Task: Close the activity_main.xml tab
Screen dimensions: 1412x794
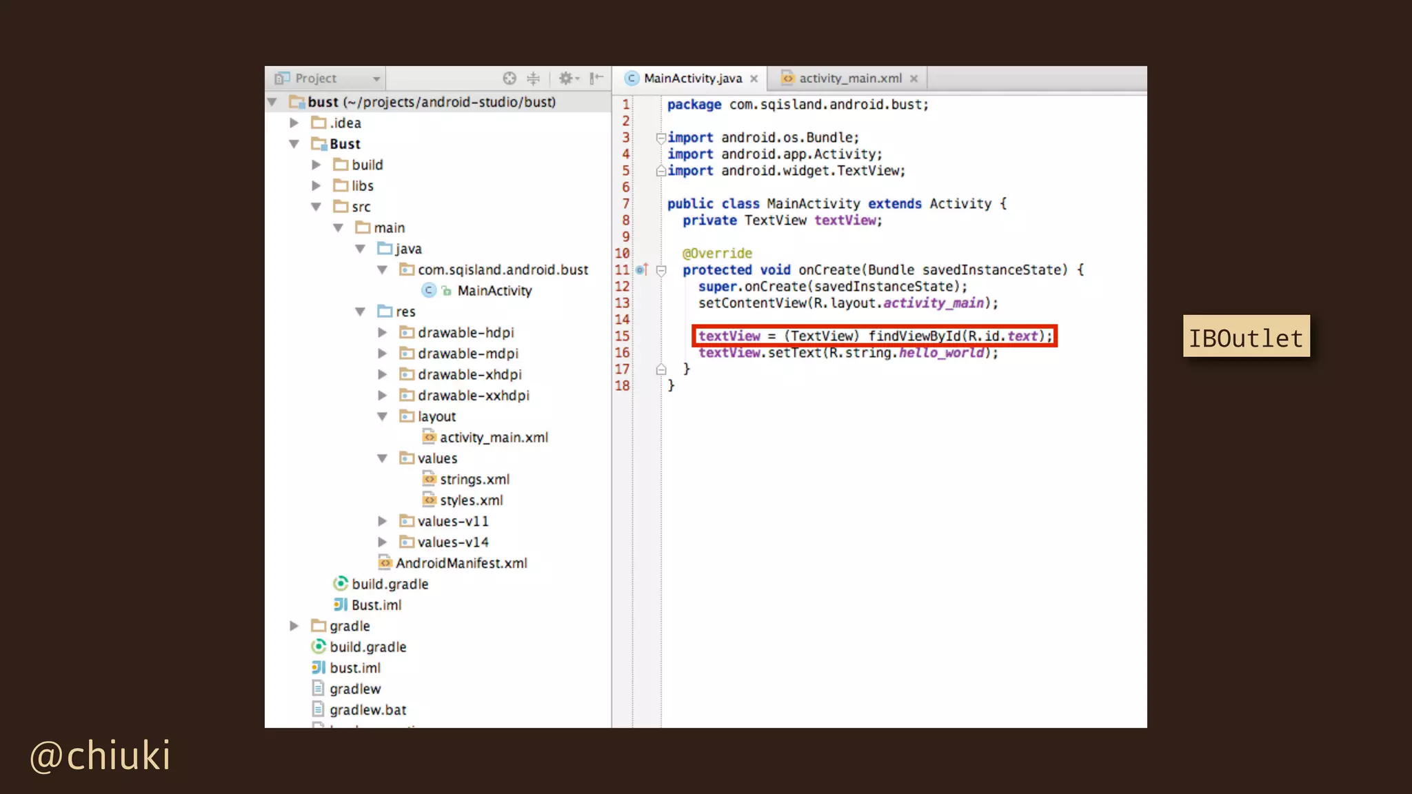Action: (x=914, y=79)
